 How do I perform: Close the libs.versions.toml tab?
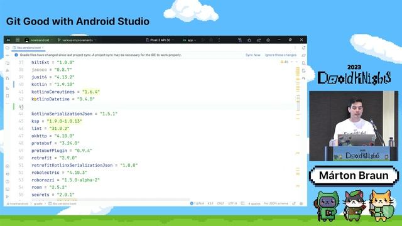(x=43, y=48)
